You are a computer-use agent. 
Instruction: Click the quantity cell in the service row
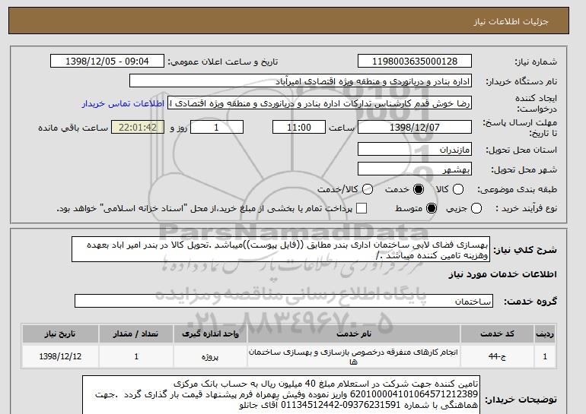(136, 356)
